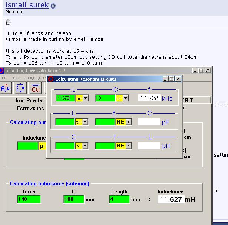
Task: Open the Tools menu
Action: [x=16, y=78]
